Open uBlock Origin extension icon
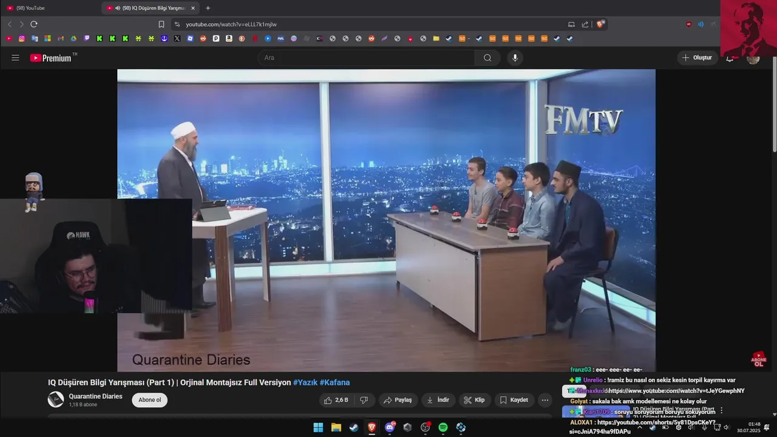This screenshot has width=777, height=437. (688, 24)
